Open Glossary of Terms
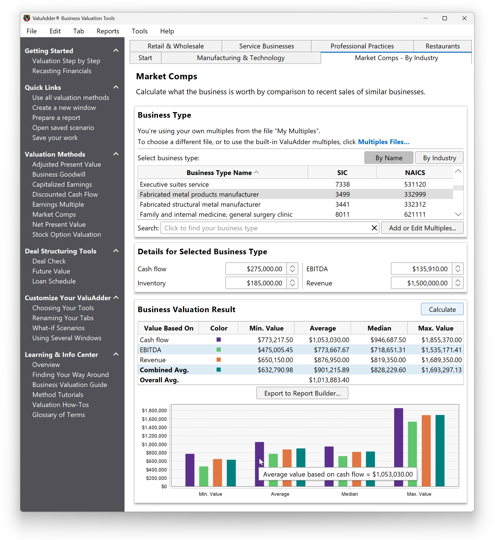Image resolution: width=495 pixels, height=540 pixels. coord(58,415)
